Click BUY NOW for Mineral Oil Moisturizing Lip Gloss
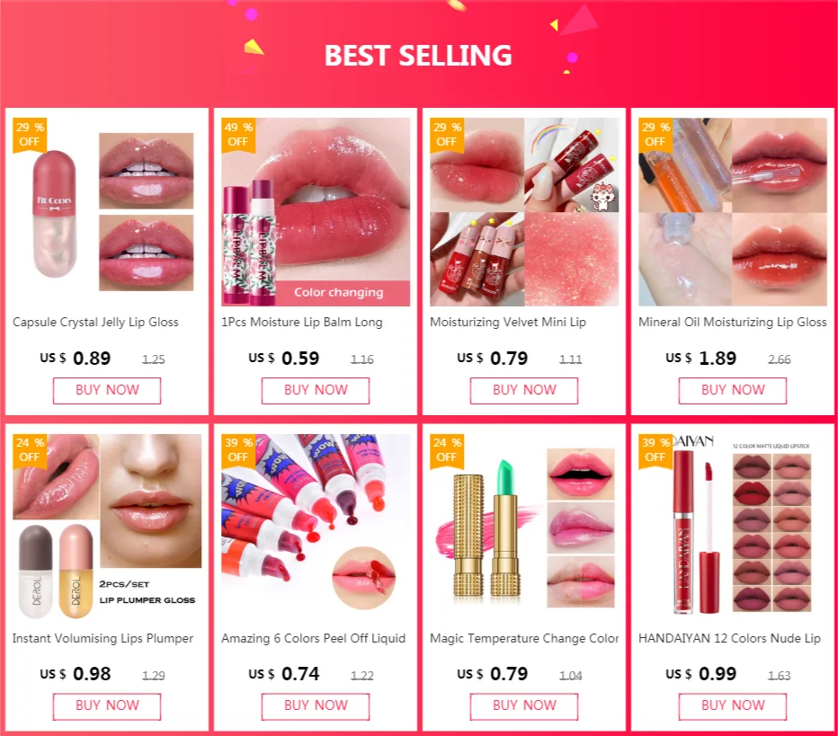This screenshot has height=736, width=838. 733,390
